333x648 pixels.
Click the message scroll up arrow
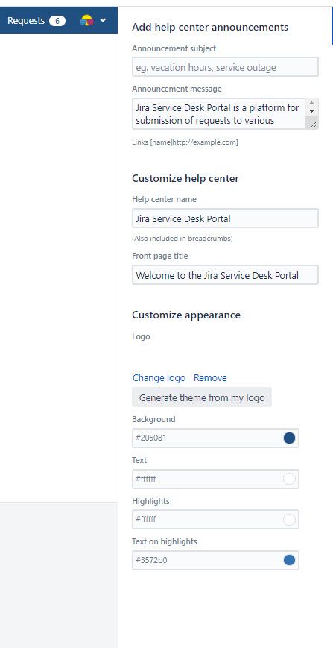(x=312, y=104)
